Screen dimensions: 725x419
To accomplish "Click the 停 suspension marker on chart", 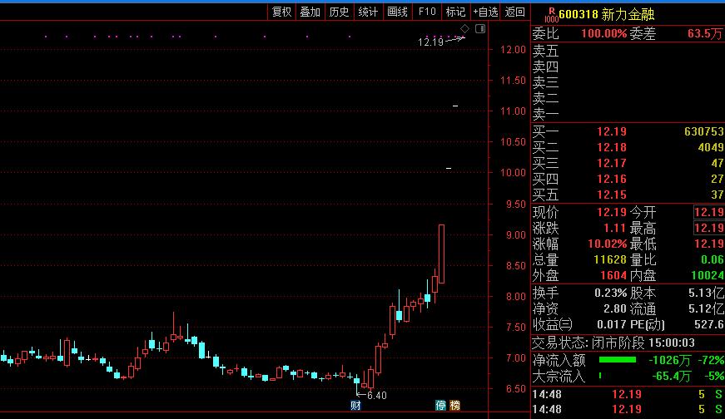I will click(441, 406).
